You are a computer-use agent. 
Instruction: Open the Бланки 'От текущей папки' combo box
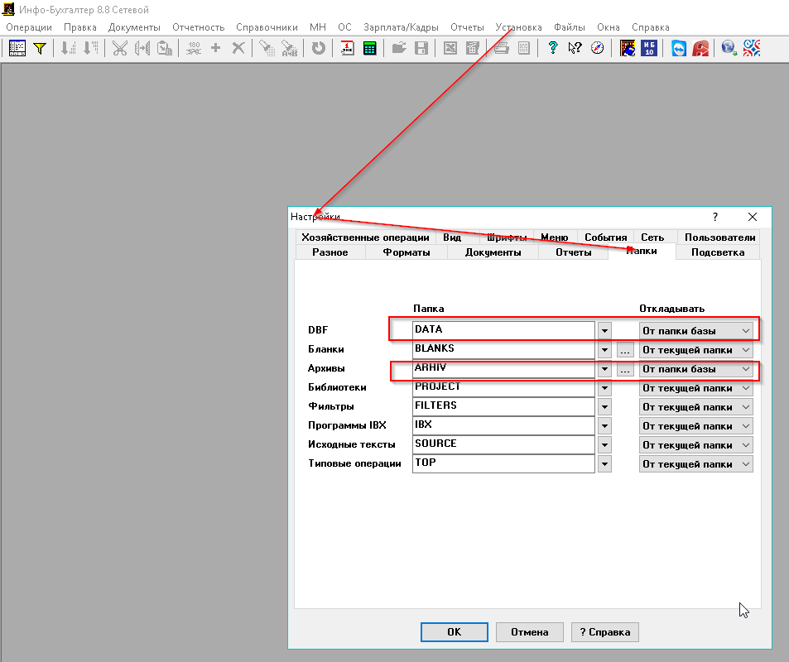[696, 350]
